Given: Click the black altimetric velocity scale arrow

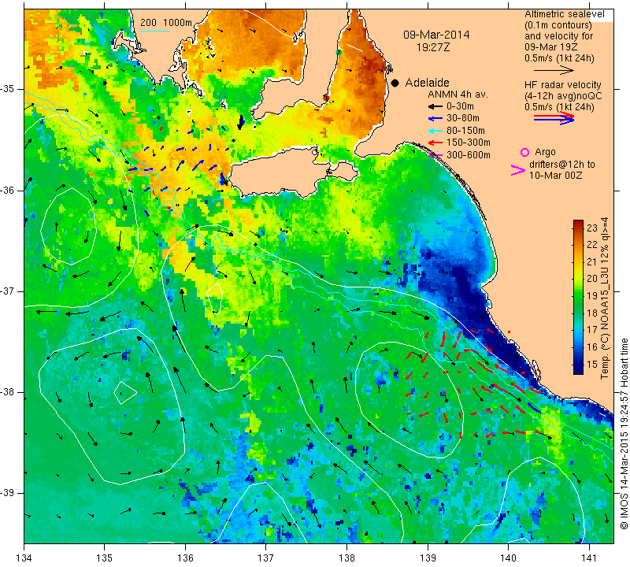Looking at the screenshot, I should point(554,70).
